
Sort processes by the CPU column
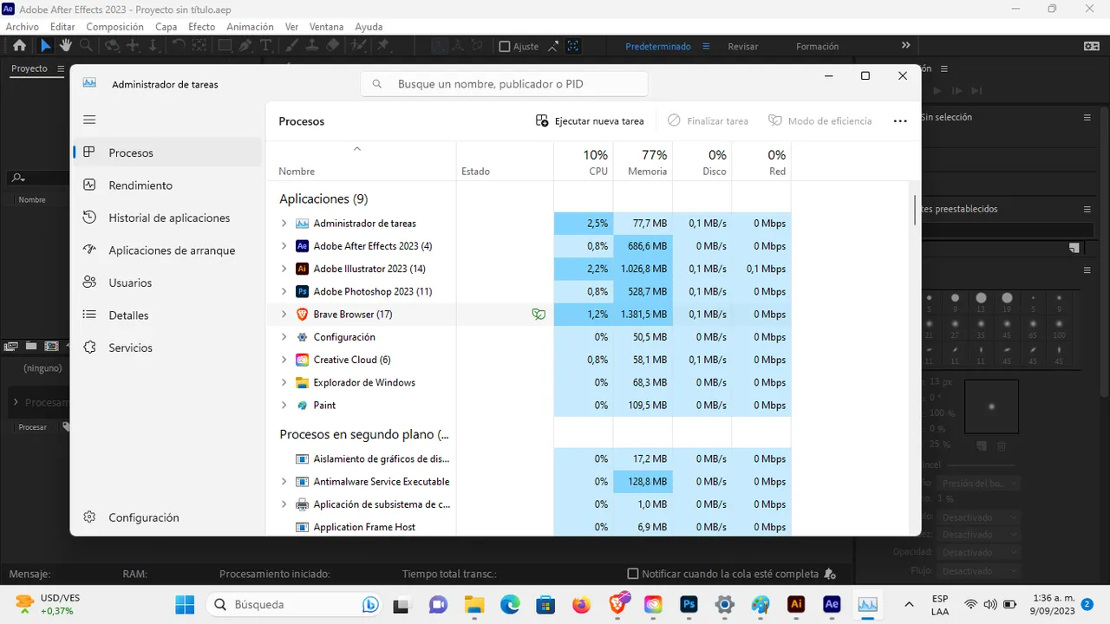coord(584,161)
